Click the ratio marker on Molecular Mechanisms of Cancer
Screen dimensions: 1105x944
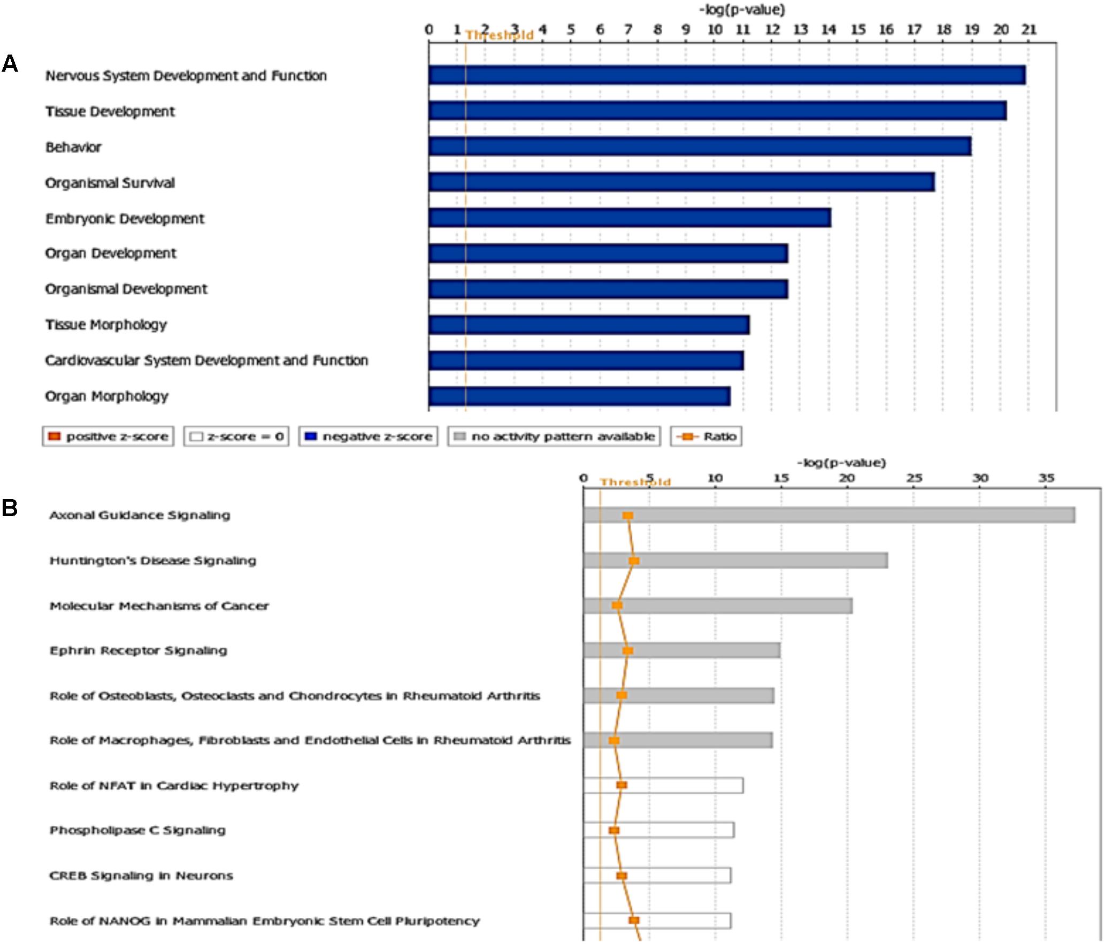[x=617, y=605]
